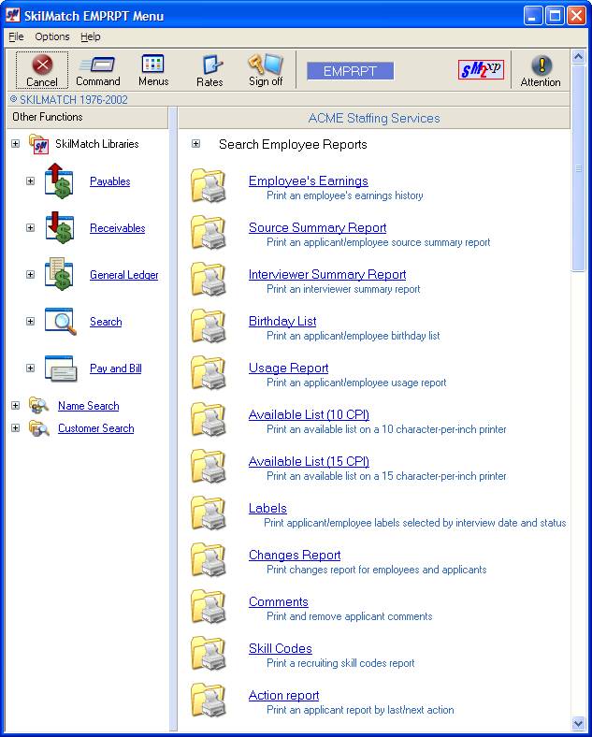
Task: Expand Search Employee Reports section
Action: 195,144
